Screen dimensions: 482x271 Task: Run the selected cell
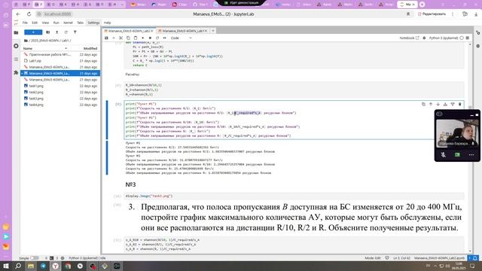pos(142,38)
